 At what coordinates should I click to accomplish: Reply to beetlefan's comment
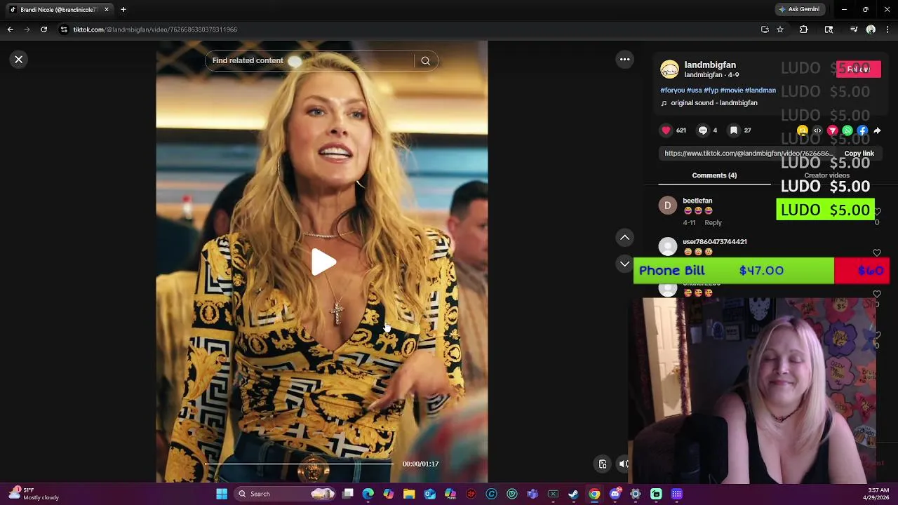tap(713, 222)
